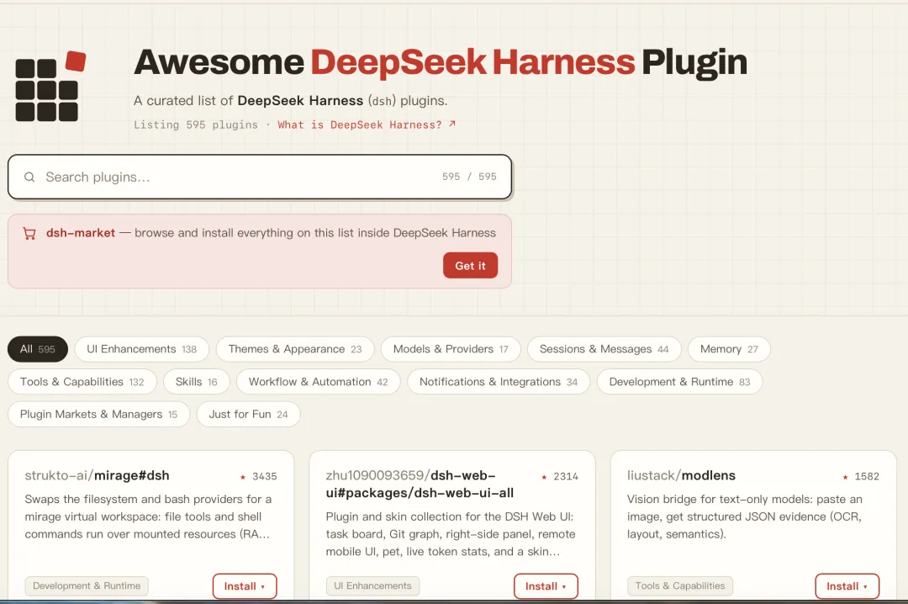Image resolution: width=908 pixels, height=604 pixels.
Task: Open the strukto-ai/mirage#dsh plugin title
Action: (98, 476)
